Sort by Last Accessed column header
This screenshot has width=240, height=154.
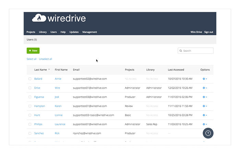tap(176, 70)
